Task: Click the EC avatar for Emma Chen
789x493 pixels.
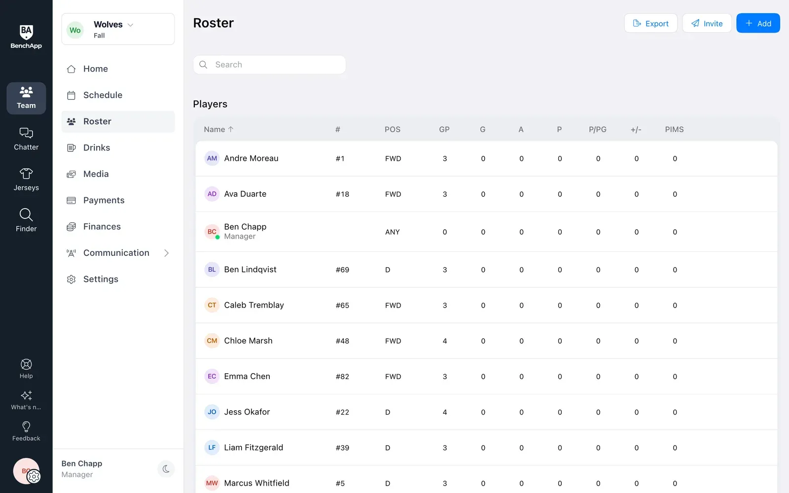Action: 212,376
